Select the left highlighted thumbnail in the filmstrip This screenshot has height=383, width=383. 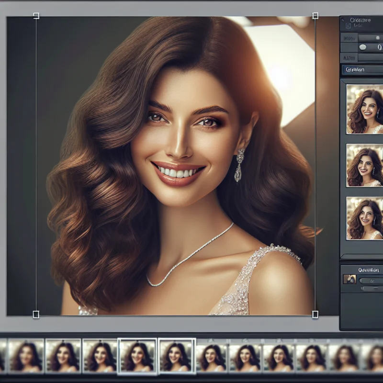pyautogui.click(x=138, y=356)
